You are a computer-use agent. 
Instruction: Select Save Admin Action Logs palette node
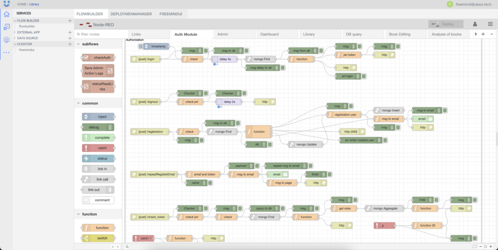(x=98, y=71)
